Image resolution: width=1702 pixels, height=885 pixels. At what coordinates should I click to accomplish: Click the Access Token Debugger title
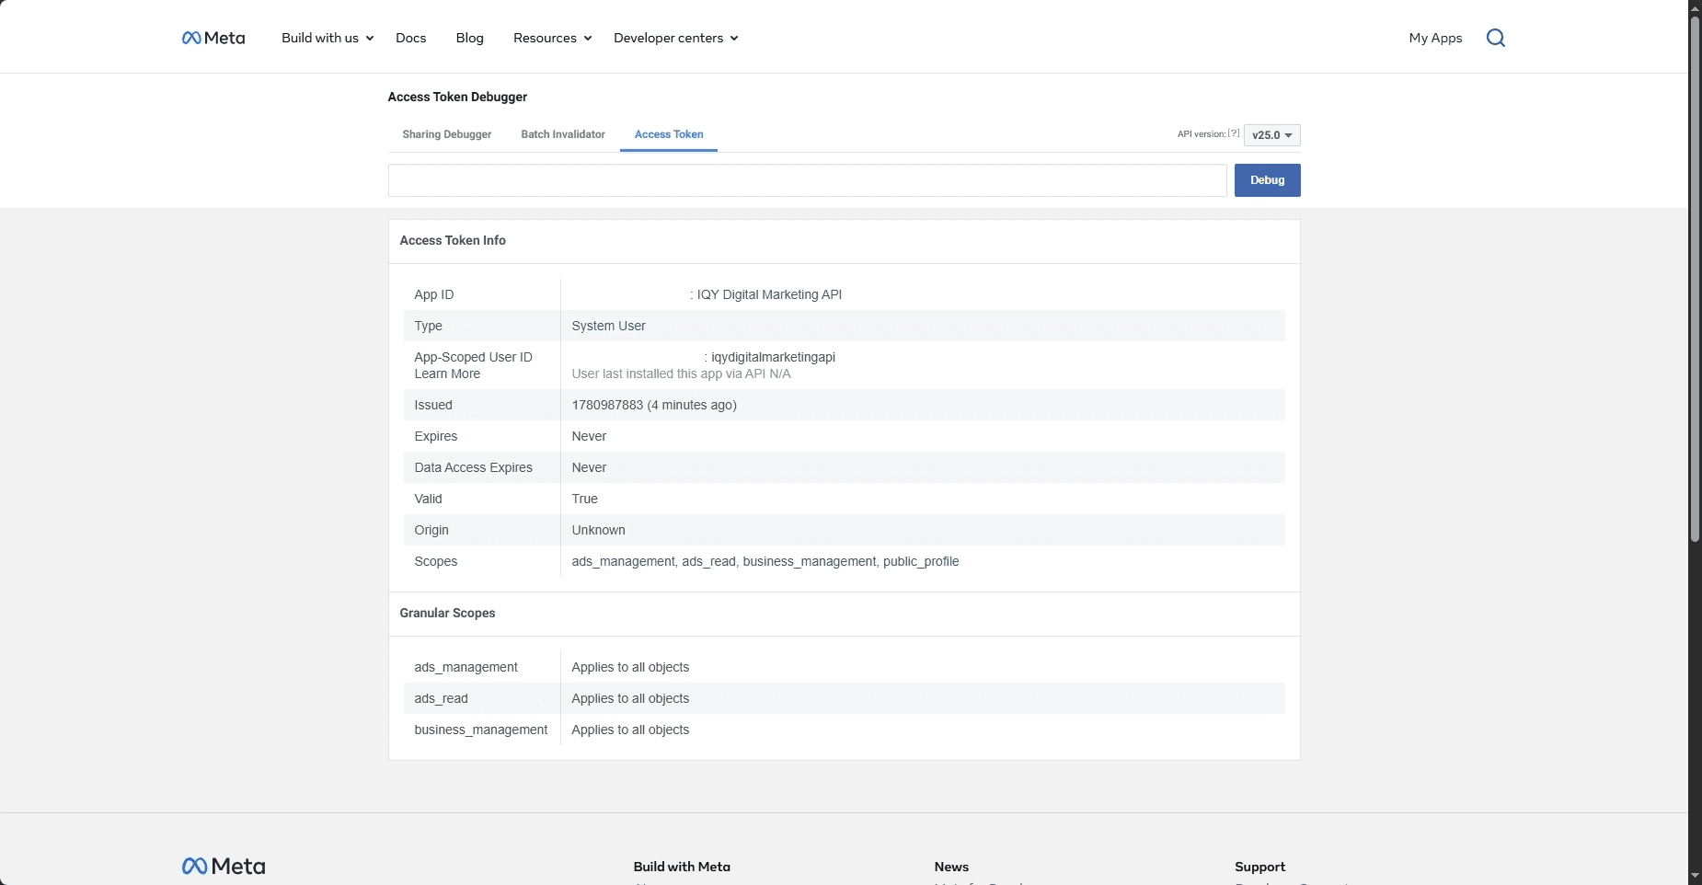pyautogui.click(x=457, y=97)
